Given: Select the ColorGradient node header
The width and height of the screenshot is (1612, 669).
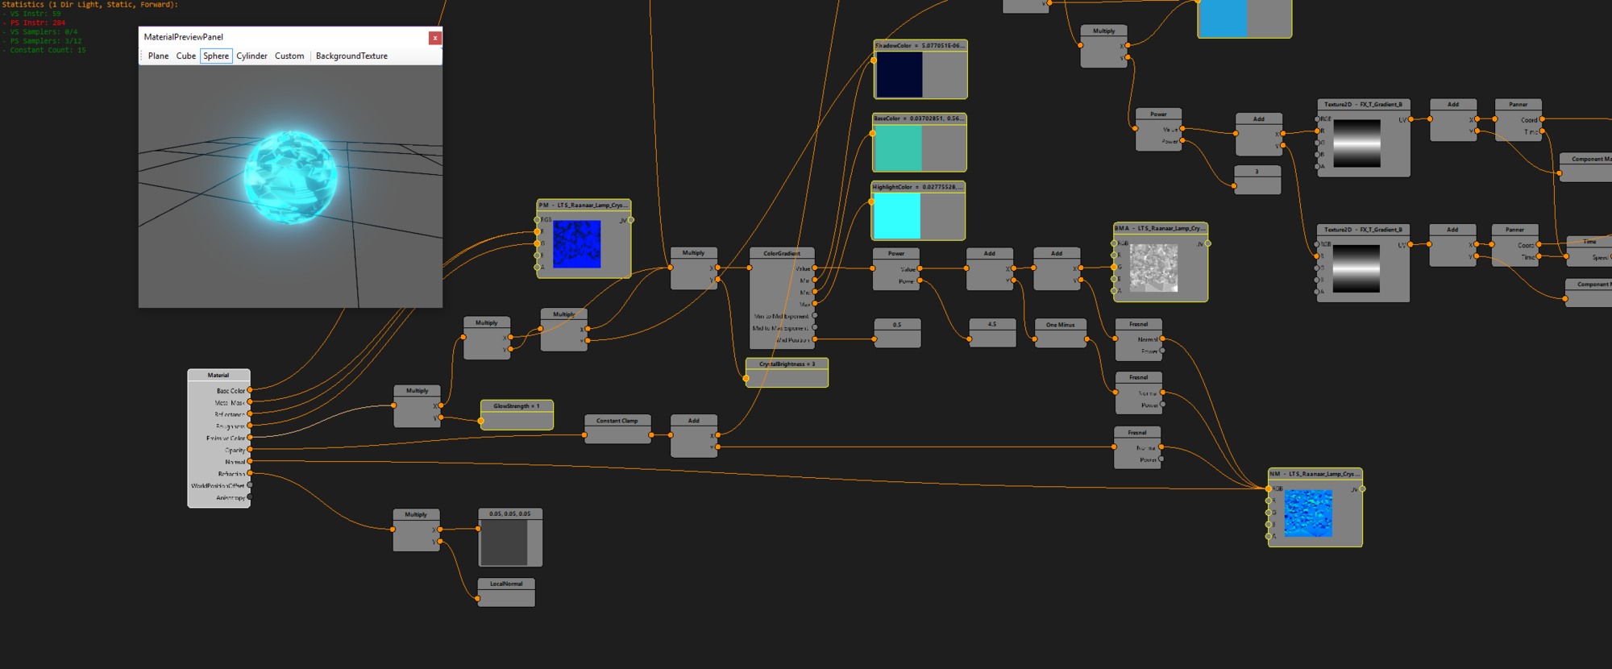Looking at the screenshot, I should click(782, 253).
